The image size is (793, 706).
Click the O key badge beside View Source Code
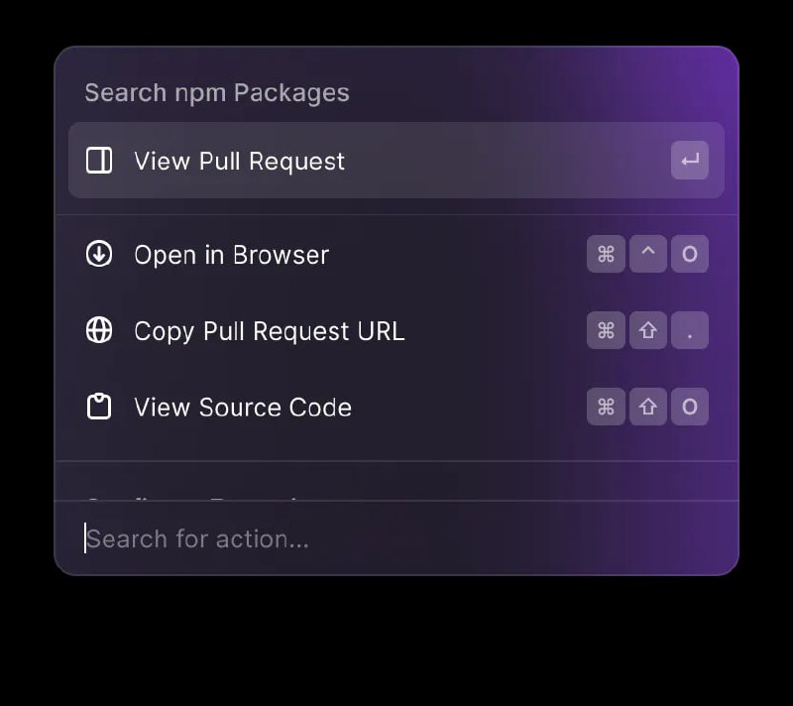click(690, 407)
